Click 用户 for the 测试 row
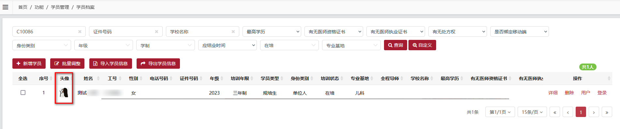620x129 pixels. click(x=585, y=93)
